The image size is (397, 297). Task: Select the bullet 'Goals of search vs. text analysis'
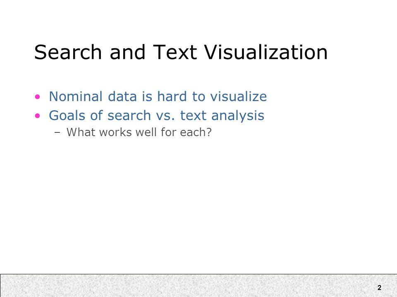click(x=156, y=115)
